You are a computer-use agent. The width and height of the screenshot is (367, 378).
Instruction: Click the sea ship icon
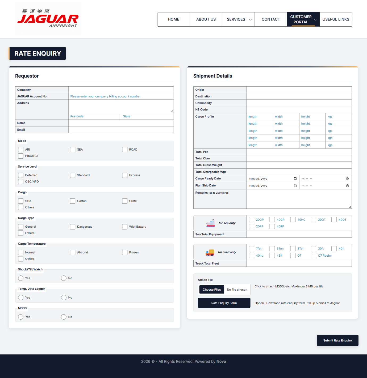click(210, 223)
